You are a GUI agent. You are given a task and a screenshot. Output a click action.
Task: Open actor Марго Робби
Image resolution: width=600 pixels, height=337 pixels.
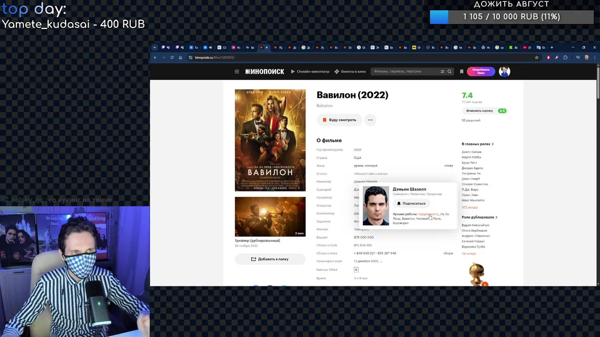472,157
